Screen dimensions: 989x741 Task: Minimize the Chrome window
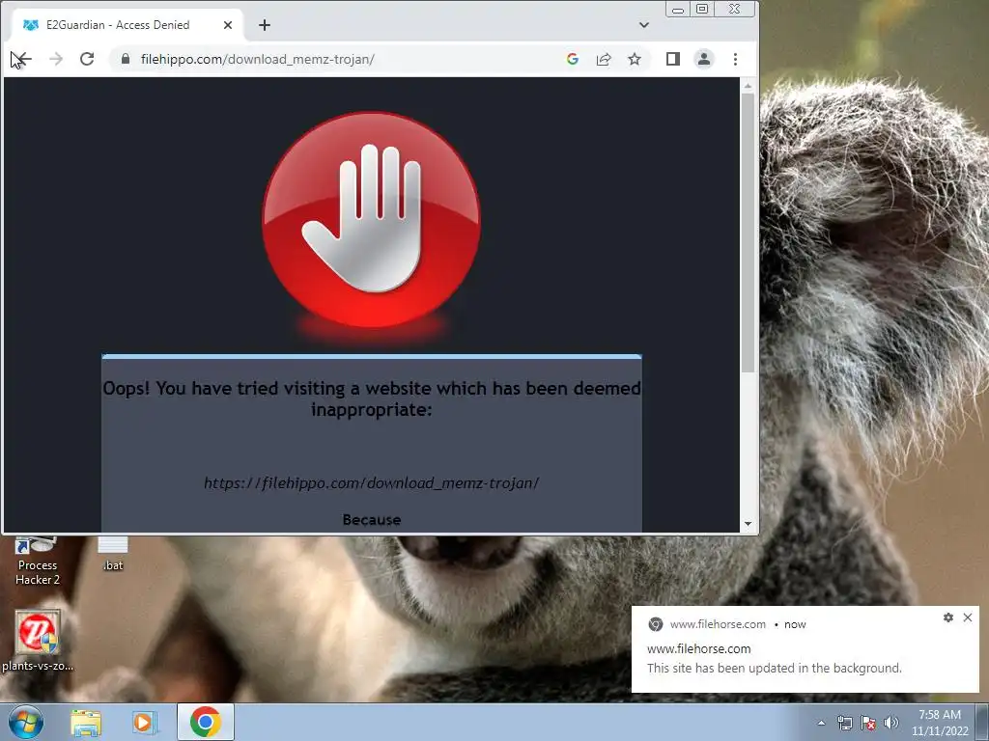tap(677, 9)
